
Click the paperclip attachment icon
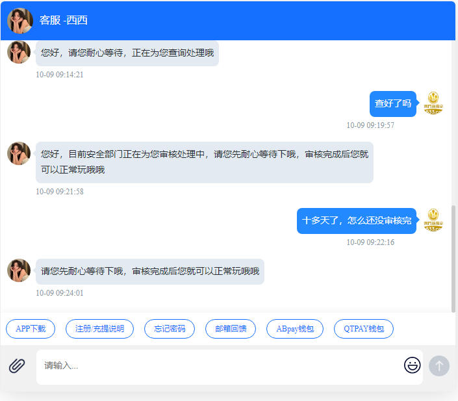(x=17, y=366)
